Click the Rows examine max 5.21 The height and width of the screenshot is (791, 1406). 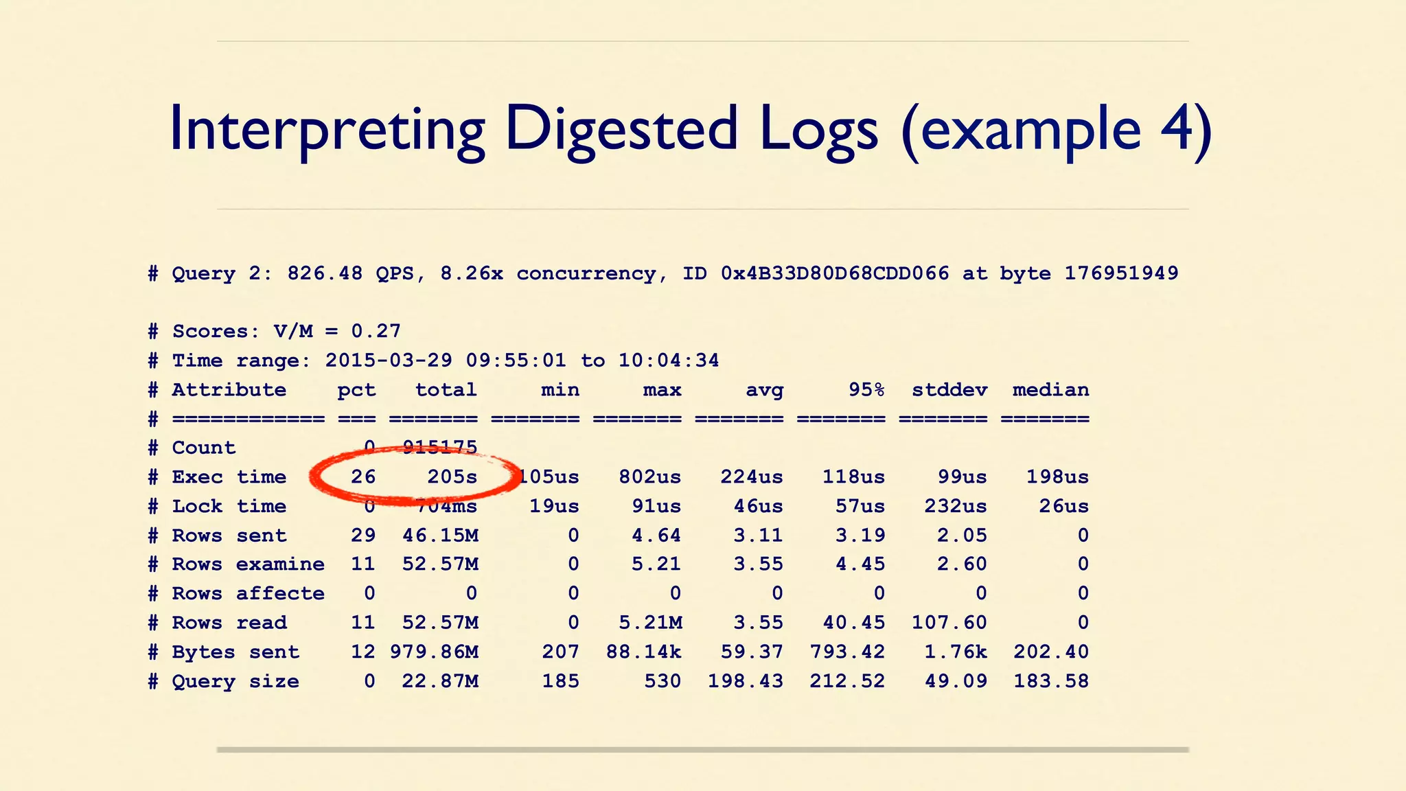coord(656,564)
